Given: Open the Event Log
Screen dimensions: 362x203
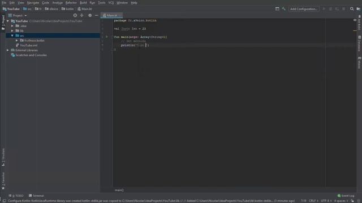Looking at the screenshot, I should click(x=346, y=196).
